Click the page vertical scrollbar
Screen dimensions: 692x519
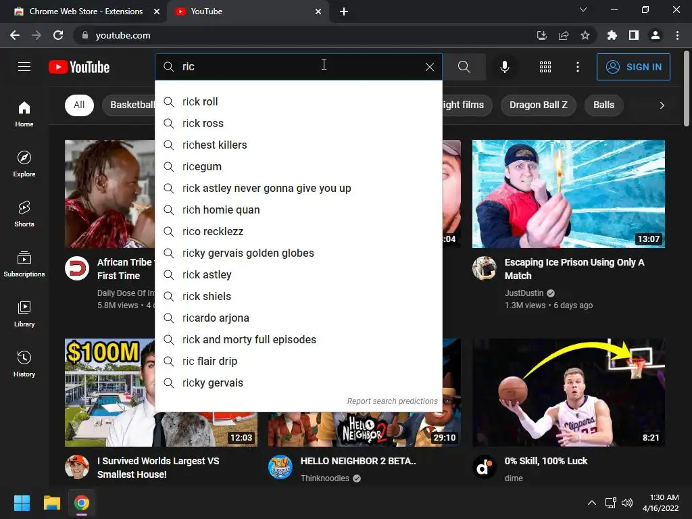(x=687, y=89)
